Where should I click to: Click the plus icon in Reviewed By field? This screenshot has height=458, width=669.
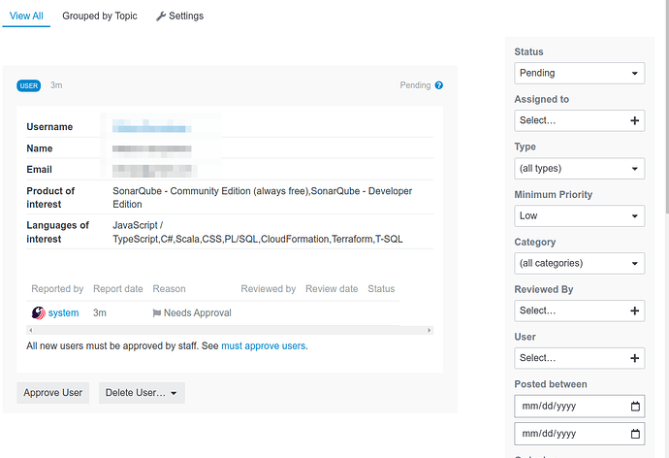634,311
